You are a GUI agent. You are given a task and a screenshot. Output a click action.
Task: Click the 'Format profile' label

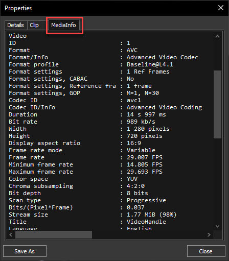click(x=34, y=64)
